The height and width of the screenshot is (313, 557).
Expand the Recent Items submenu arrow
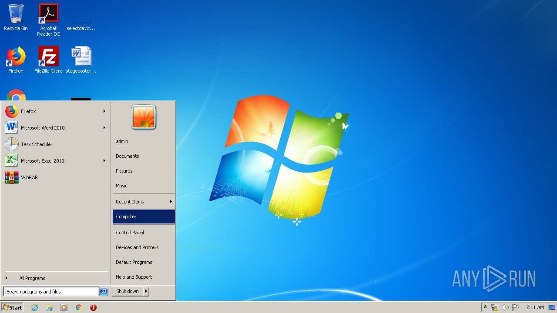pos(171,202)
